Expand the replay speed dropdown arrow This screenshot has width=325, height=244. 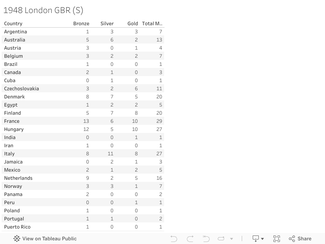click(x=232, y=239)
